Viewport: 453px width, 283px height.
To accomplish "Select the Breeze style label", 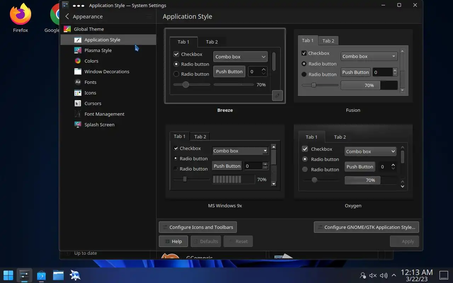I will pyautogui.click(x=225, y=110).
